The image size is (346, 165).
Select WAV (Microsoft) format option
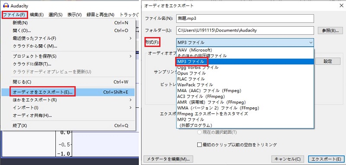[x=245, y=50]
